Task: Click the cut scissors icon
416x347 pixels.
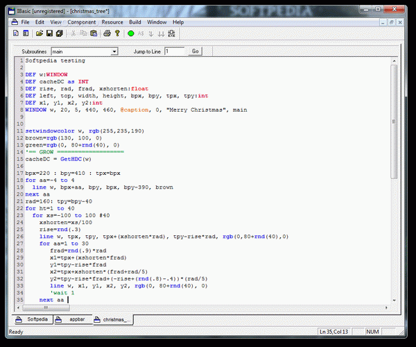Action: pyautogui.click(x=73, y=33)
